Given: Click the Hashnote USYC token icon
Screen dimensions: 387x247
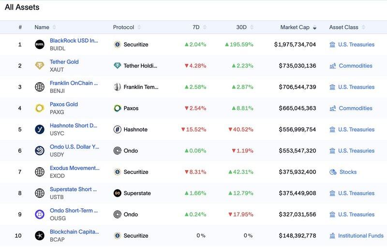Looking at the screenshot, I should (x=40, y=130).
